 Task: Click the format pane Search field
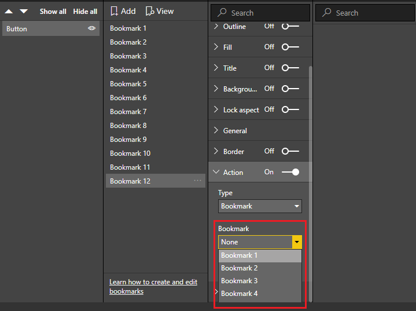point(260,13)
